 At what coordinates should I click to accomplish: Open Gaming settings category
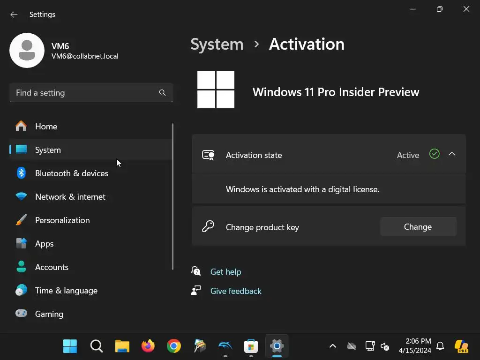coord(90,314)
